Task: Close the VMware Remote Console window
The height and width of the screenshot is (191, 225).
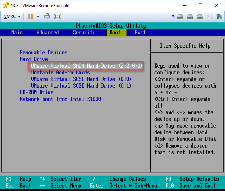Action: tap(217, 6)
